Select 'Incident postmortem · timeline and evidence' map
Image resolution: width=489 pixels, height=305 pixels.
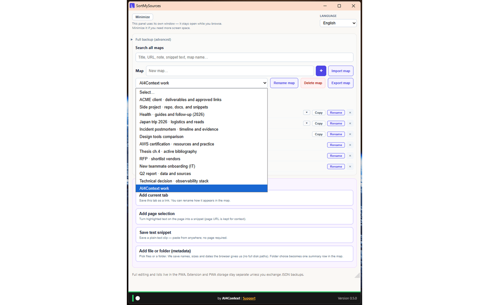201,129
